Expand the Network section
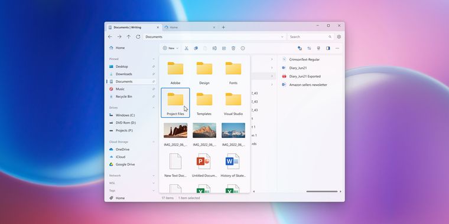Screen dimensions: 449x224 point(154,176)
